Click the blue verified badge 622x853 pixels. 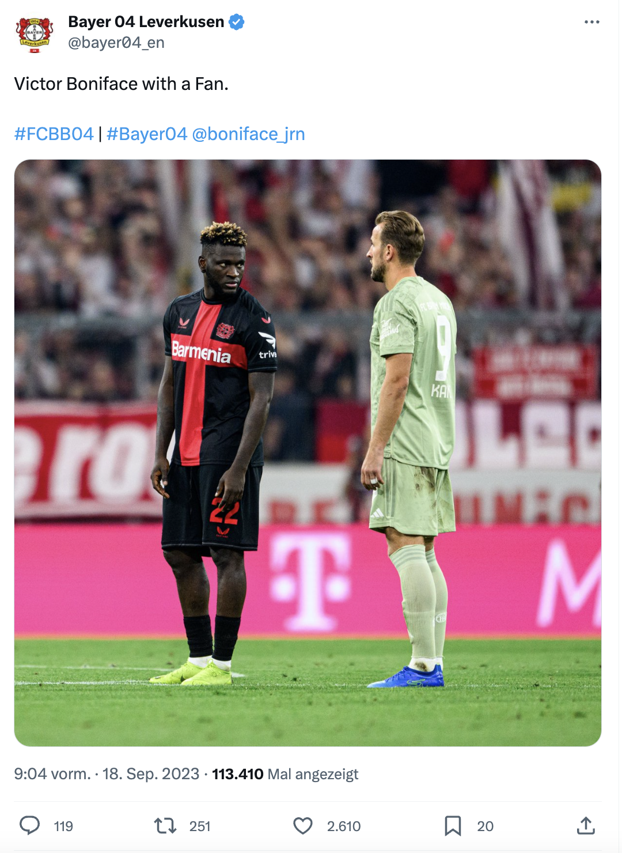237,22
